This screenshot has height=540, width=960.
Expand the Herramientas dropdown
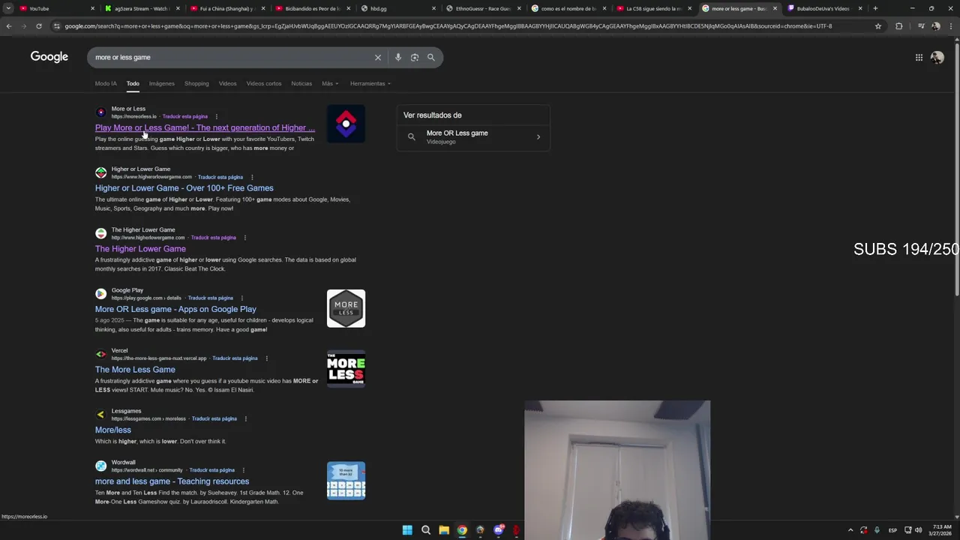click(x=370, y=83)
